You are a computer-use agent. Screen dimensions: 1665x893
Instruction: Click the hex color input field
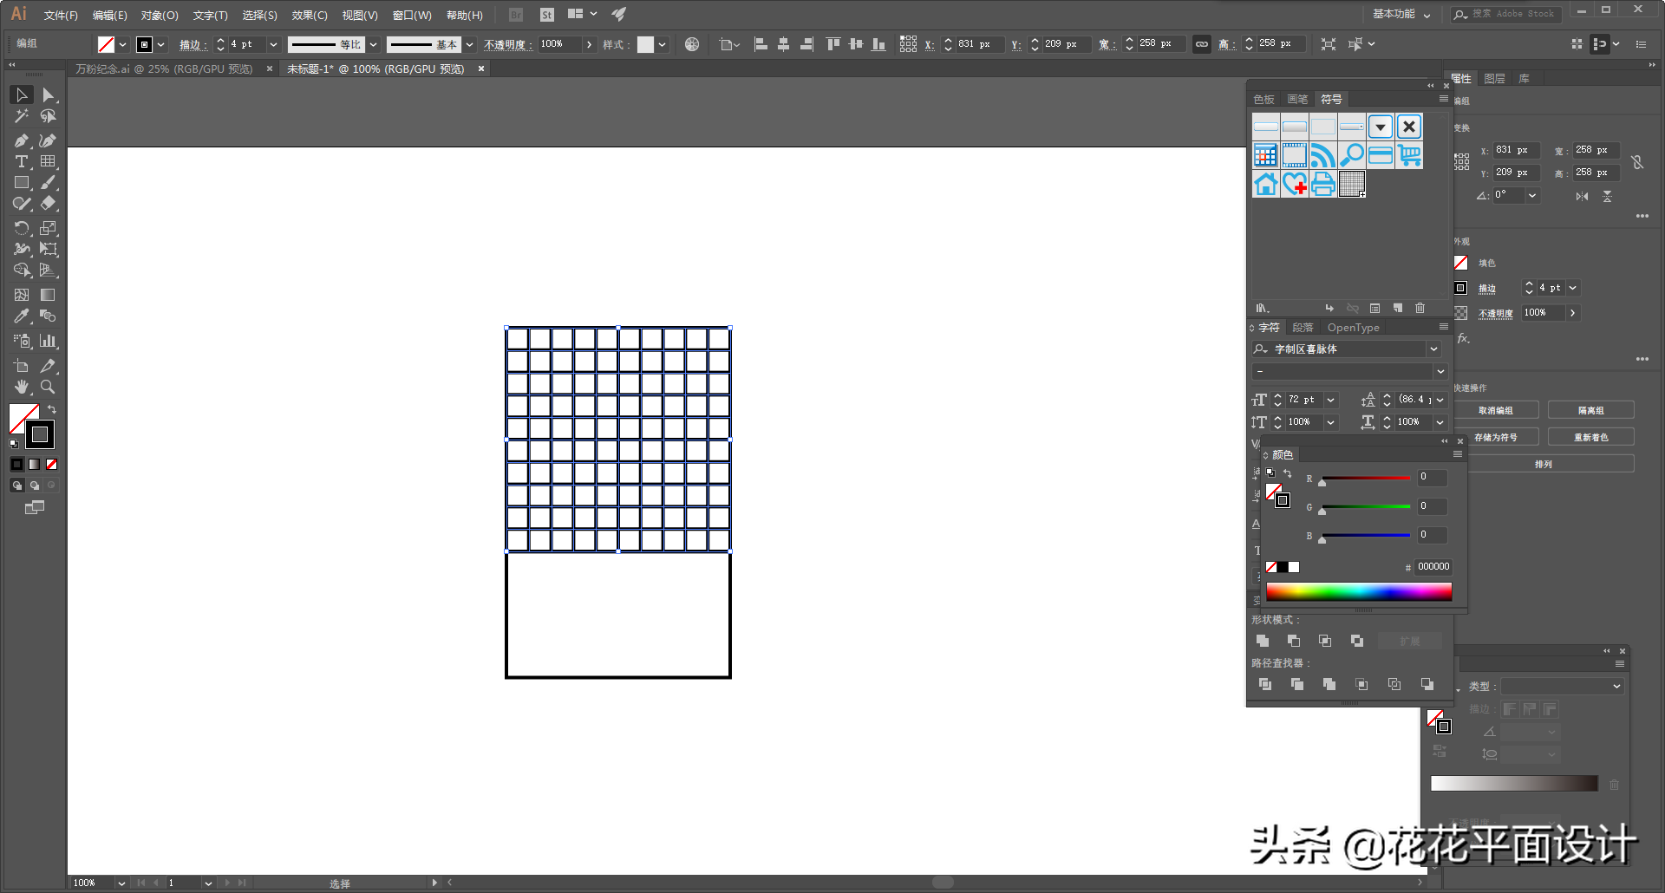(x=1433, y=567)
